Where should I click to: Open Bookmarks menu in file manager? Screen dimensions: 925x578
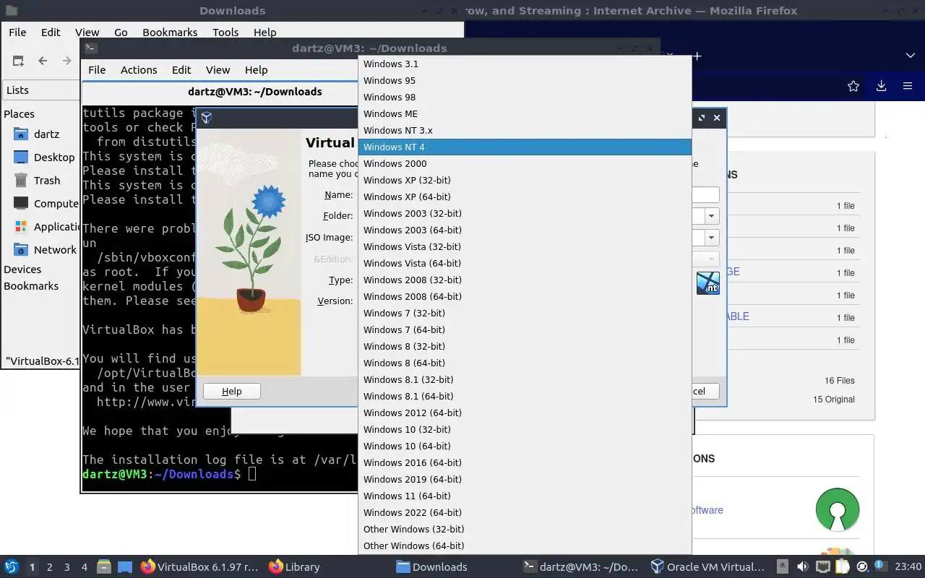170,33
